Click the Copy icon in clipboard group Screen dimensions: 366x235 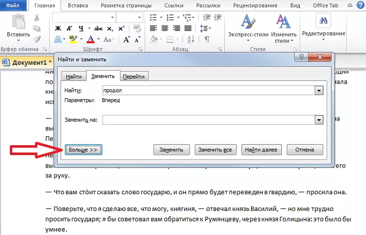click(x=37, y=28)
